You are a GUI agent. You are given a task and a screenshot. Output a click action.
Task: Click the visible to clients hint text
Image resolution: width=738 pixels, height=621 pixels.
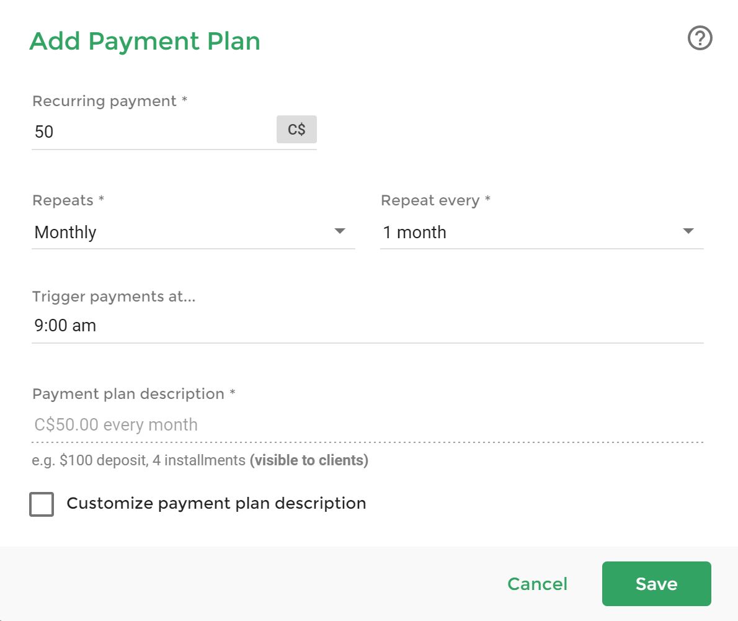click(x=309, y=461)
